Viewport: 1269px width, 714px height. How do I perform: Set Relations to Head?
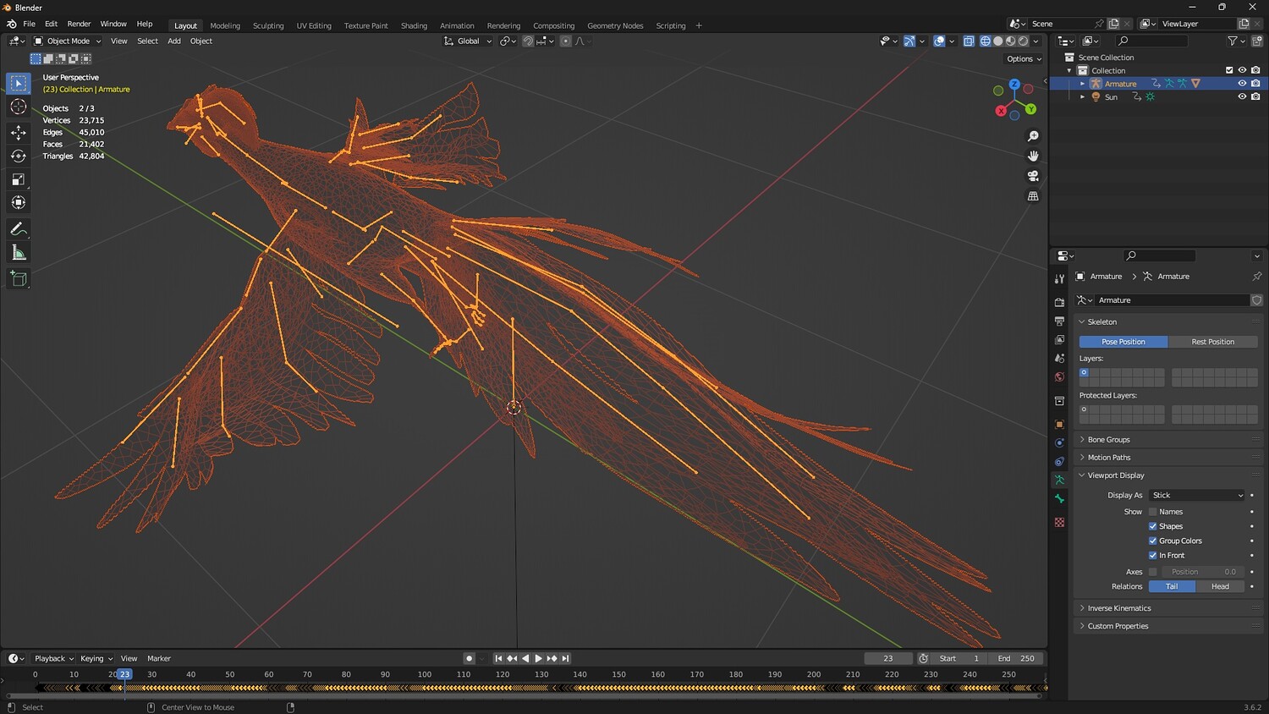(1220, 586)
